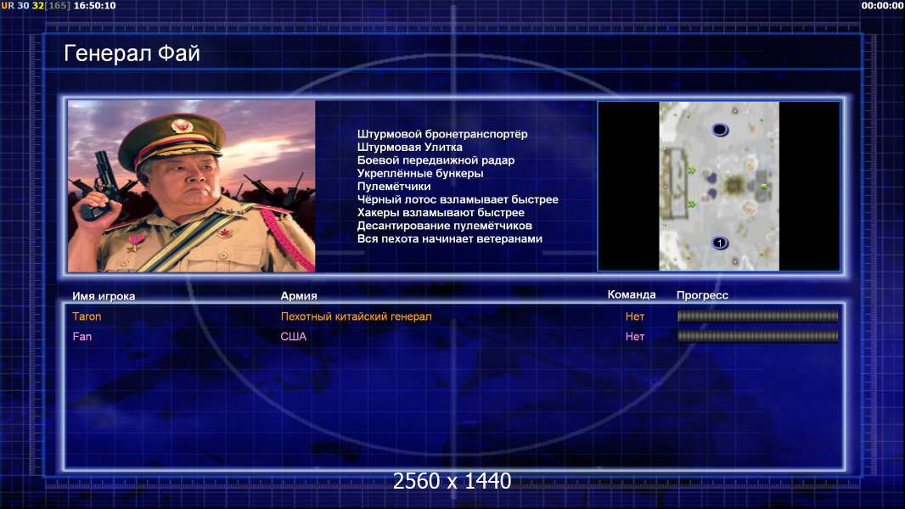
Task: Click Taron's loading progress bar
Action: [x=757, y=316]
